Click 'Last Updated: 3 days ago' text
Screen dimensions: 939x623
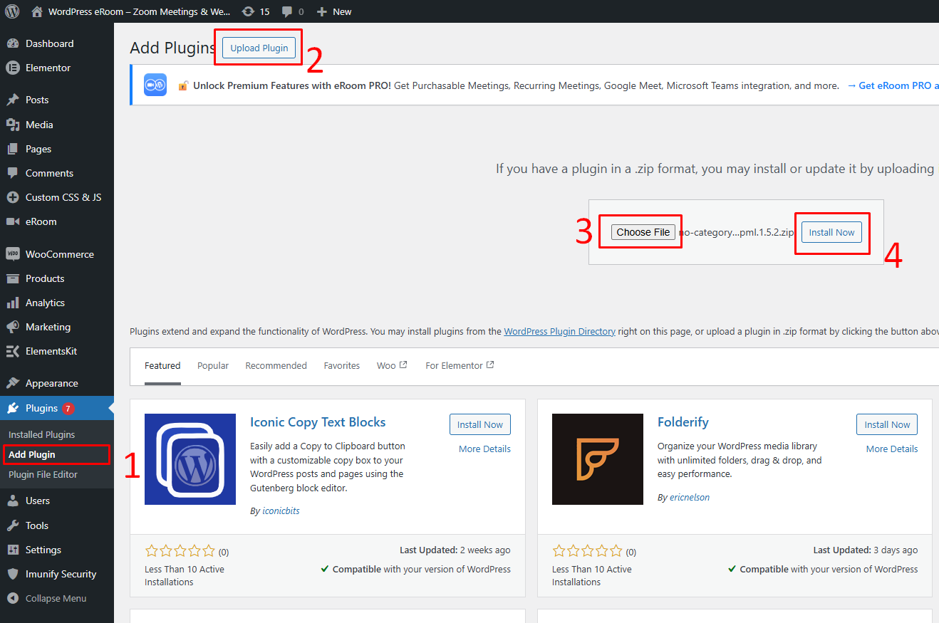866,550
